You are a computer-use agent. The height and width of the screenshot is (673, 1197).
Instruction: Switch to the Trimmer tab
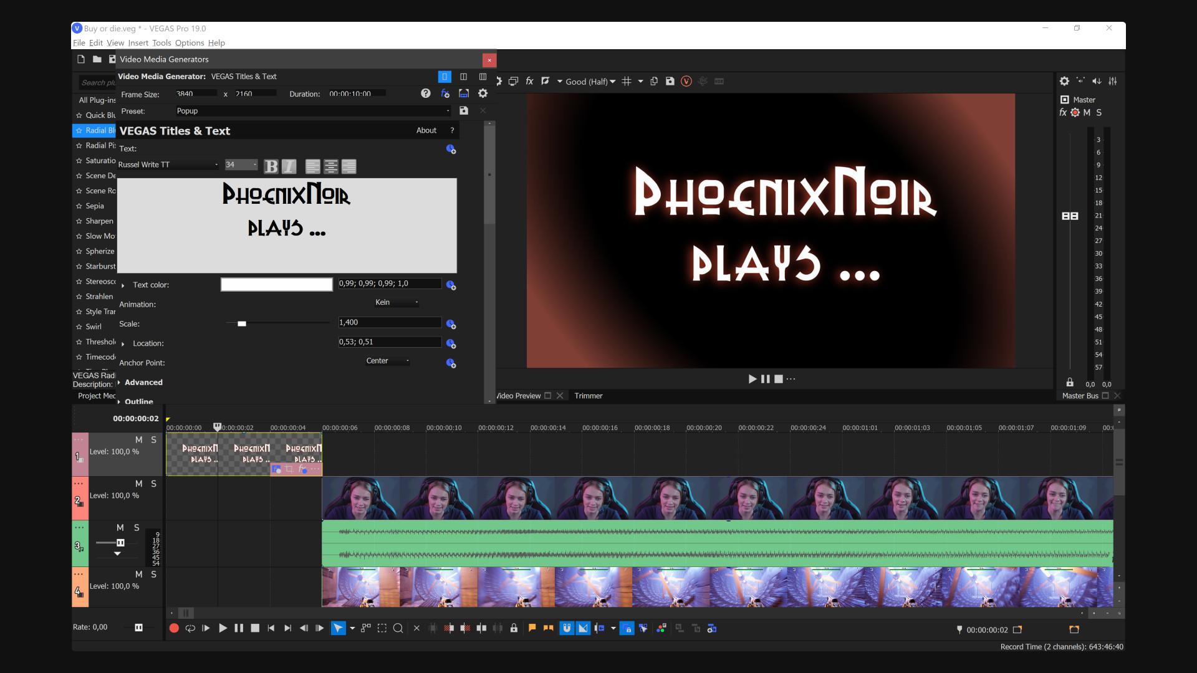coord(589,396)
